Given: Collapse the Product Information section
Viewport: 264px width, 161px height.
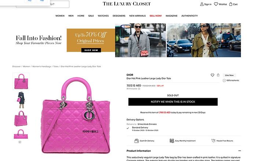Looking at the screenshot, I should [239, 151].
